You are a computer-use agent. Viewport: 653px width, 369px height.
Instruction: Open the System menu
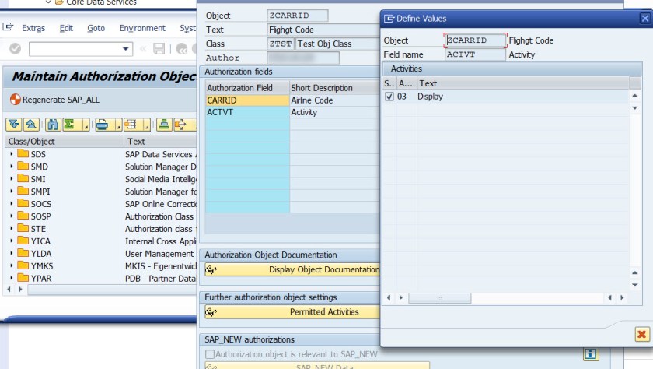click(187, 28)
